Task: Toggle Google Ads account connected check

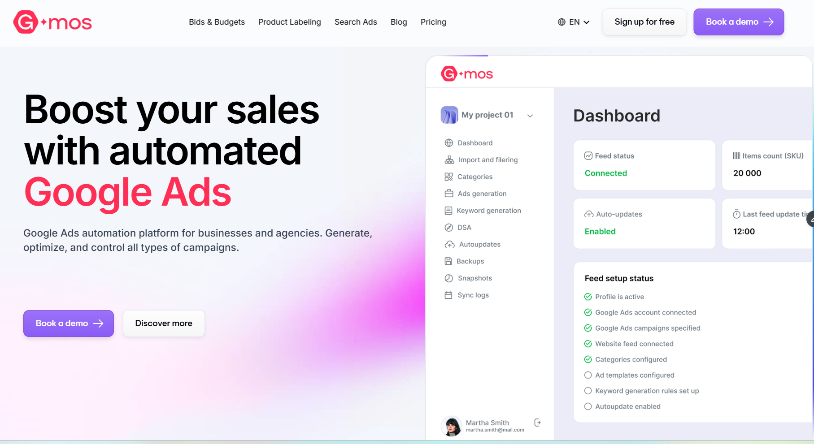Action: [x=588, y=312]
